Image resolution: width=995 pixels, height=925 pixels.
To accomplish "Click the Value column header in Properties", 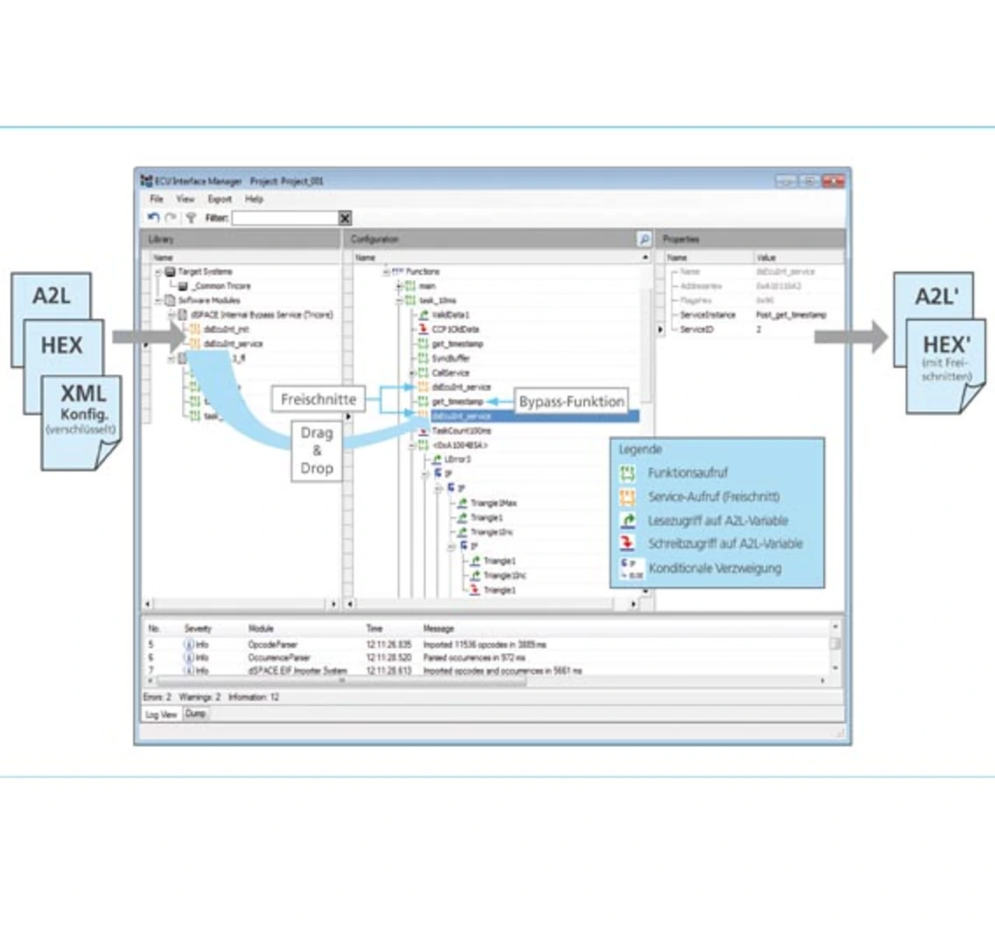I will click(766, 257).
